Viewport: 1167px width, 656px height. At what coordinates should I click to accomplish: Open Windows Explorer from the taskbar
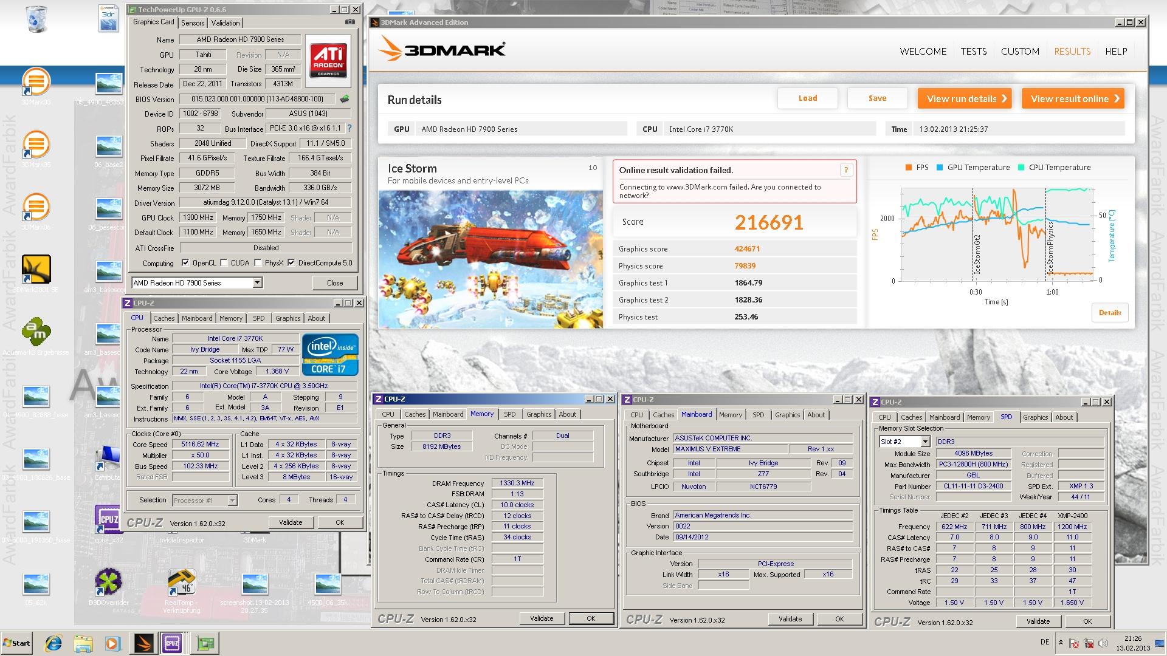point(83,643)
